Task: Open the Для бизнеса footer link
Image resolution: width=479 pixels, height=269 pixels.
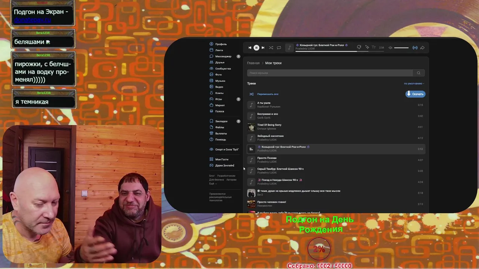Action: pyautogui.click(x=217, y=180)
